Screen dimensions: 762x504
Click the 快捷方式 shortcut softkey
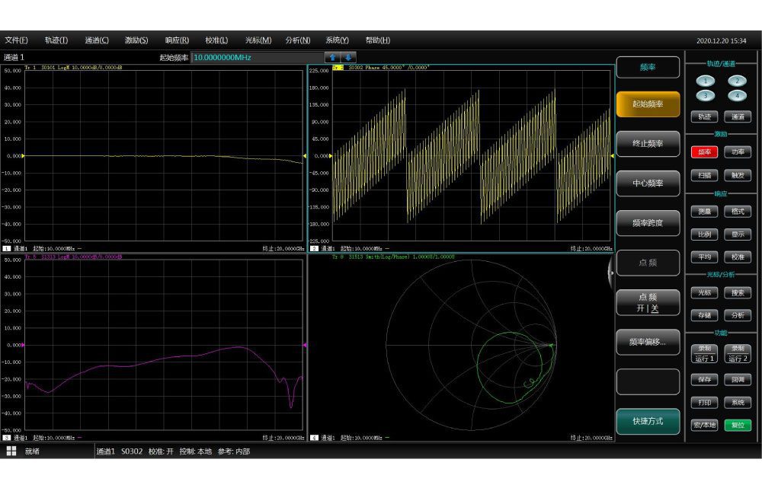[x=648, y=421]
